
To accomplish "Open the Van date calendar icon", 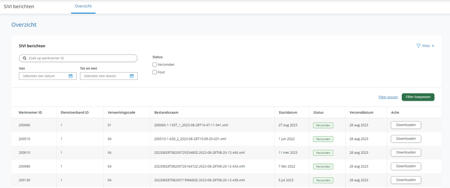I will click(70, 76).
